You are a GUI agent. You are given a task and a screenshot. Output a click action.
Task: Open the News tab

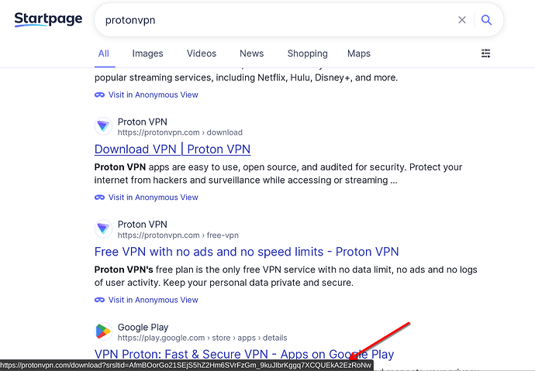[251, 53]
